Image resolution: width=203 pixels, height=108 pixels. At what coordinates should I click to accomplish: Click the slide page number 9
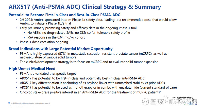(x=9, y=103)
